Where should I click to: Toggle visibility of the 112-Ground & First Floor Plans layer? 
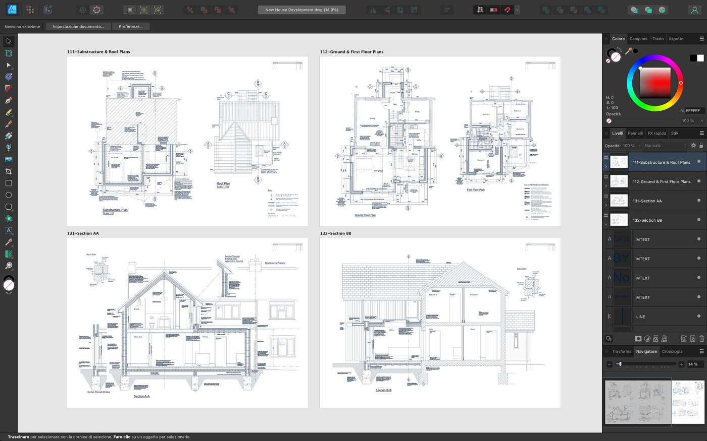[699, 181]
